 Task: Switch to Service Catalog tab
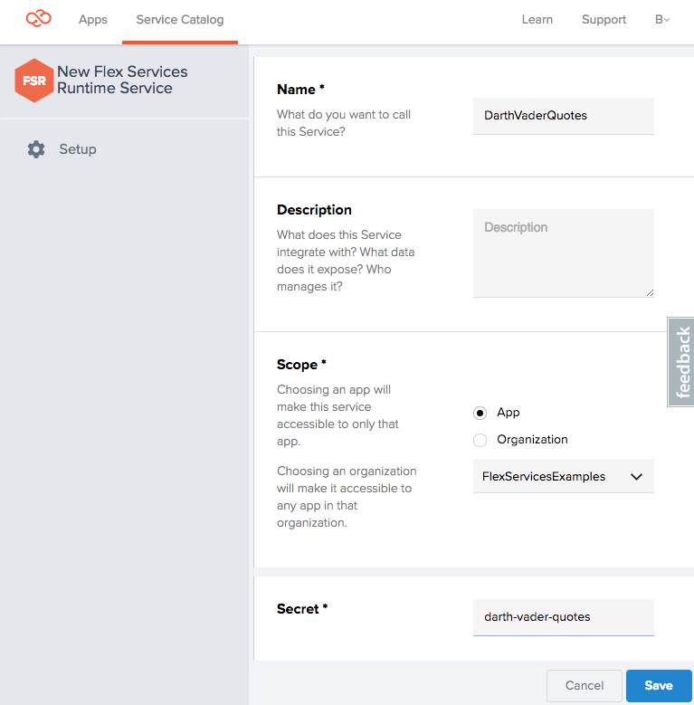point(180,19)
